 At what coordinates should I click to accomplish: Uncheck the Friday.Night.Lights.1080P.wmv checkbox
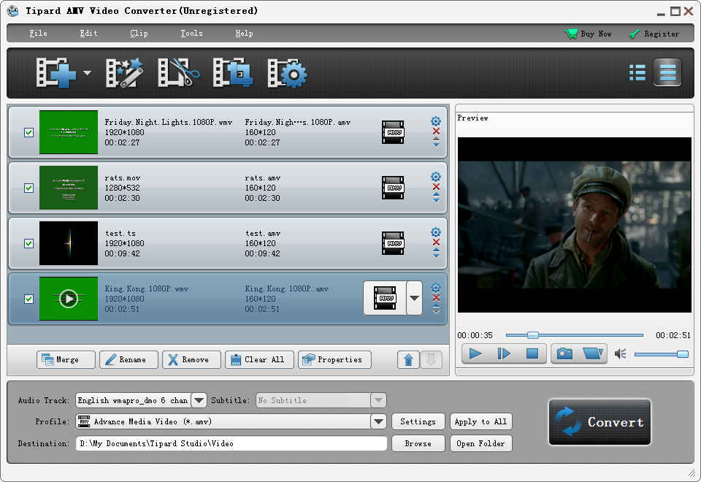[x=28, y=132]
